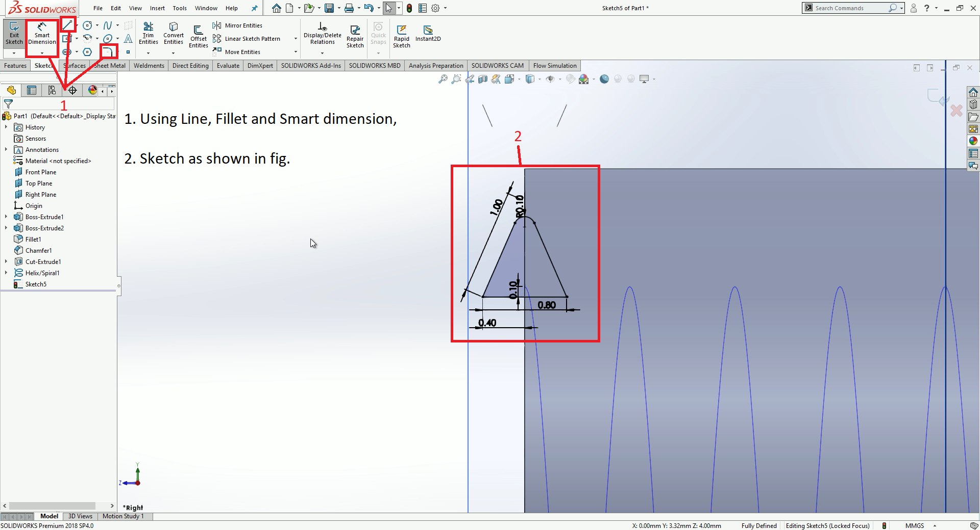Expand Helix/Spiral1 feature node
Image resolution: width=980 pixels, height=530 pixels.
tap(6, 273)
